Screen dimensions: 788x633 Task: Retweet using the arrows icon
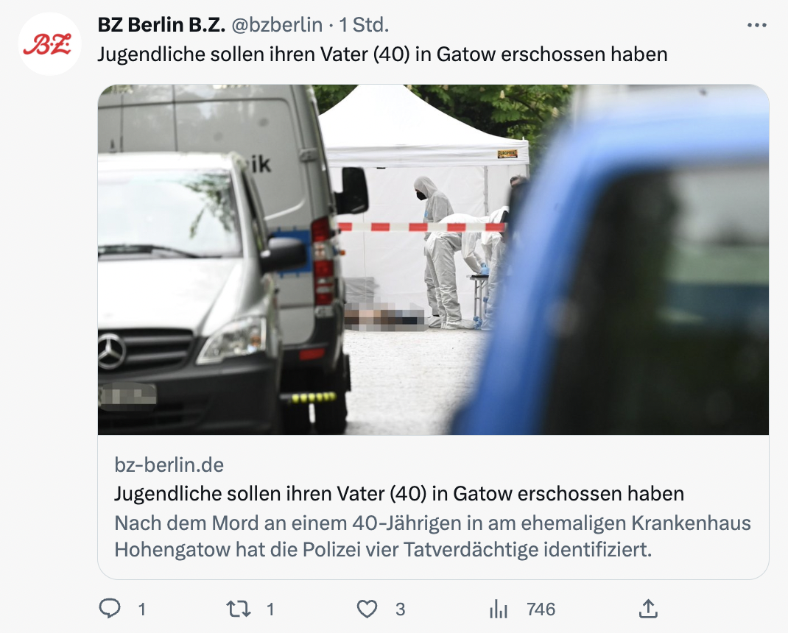238,609
